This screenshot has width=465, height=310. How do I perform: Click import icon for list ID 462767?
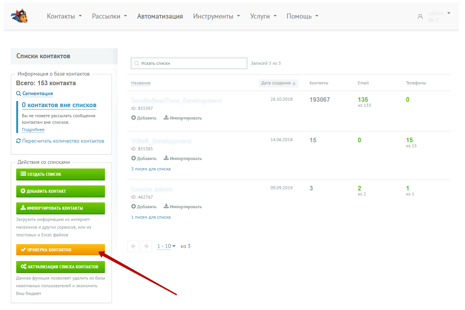point(166,207)
